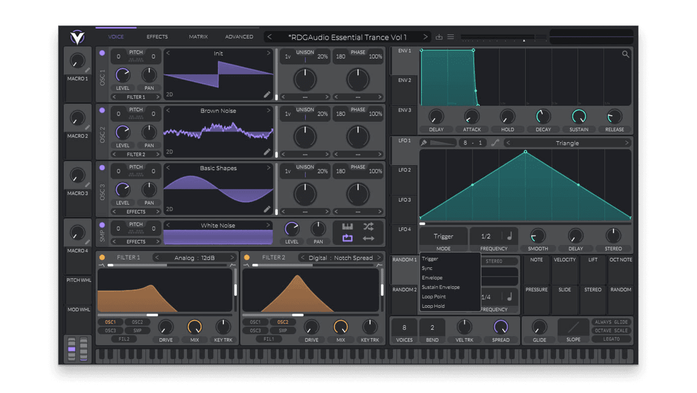This screenshot has width=697, height=393.
Task: Select Sustain Envelope from the mode menu
Action: (441, 287)
